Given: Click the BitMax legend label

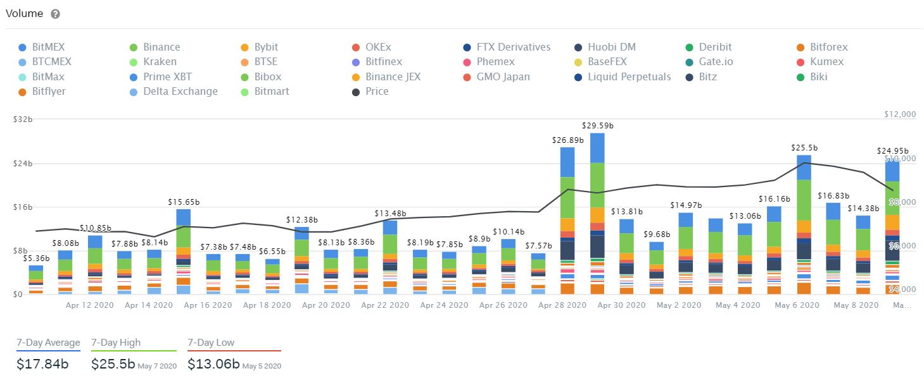Looking at the screenshot, I should [48, 77].
